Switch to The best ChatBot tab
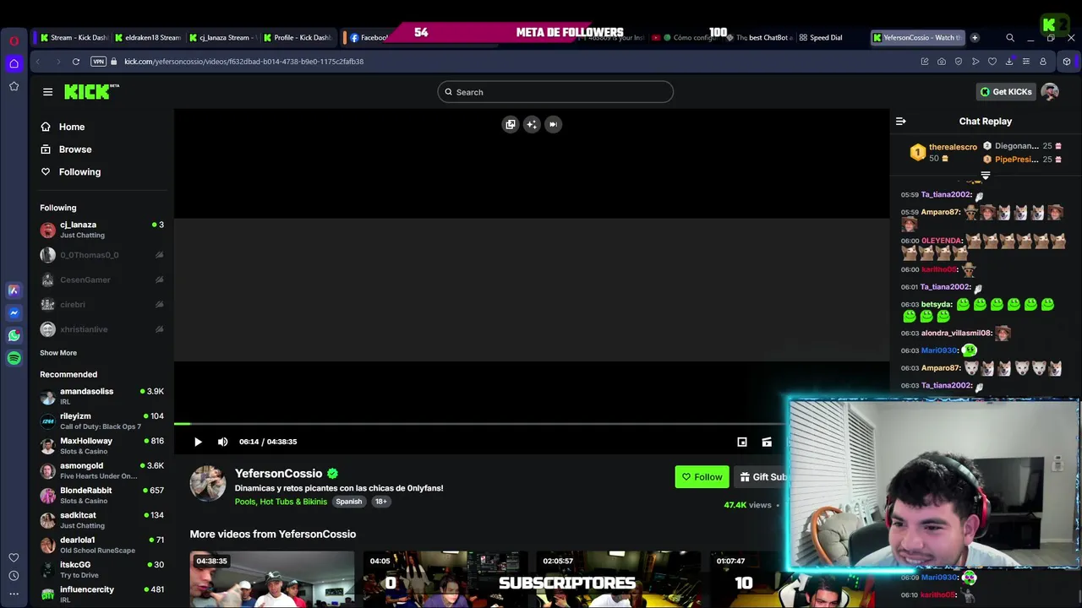 pos(759,37)
